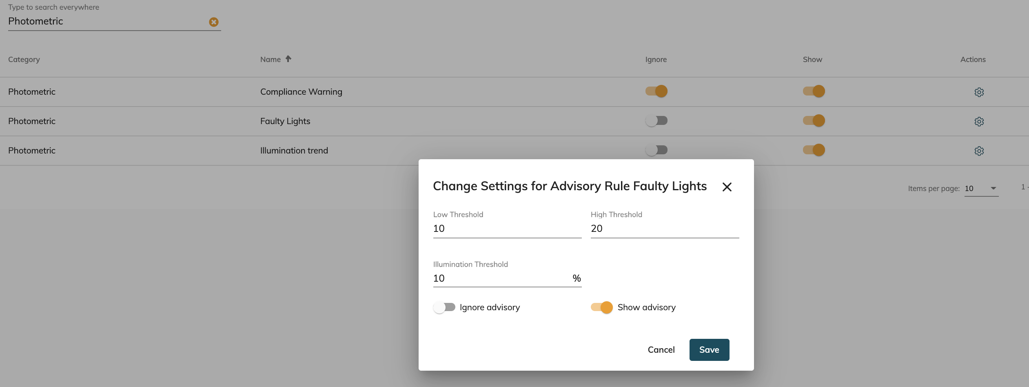
Task: Toggle Ignore for Compliance Warning
Action: [x=656, y=91]
